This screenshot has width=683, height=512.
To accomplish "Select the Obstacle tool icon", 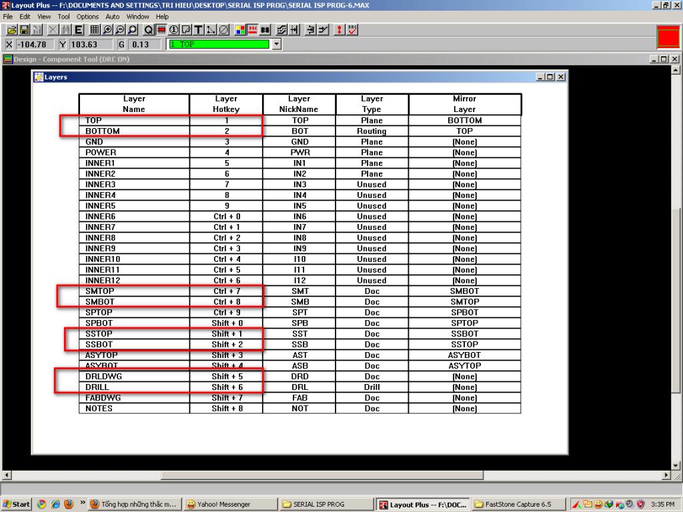I will click(186, 29).
